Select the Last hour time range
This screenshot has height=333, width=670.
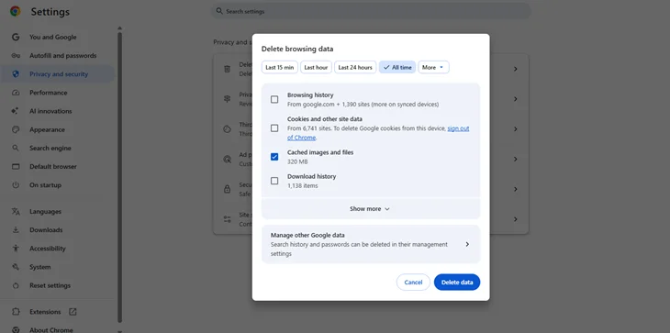click(x=317, y=68)
